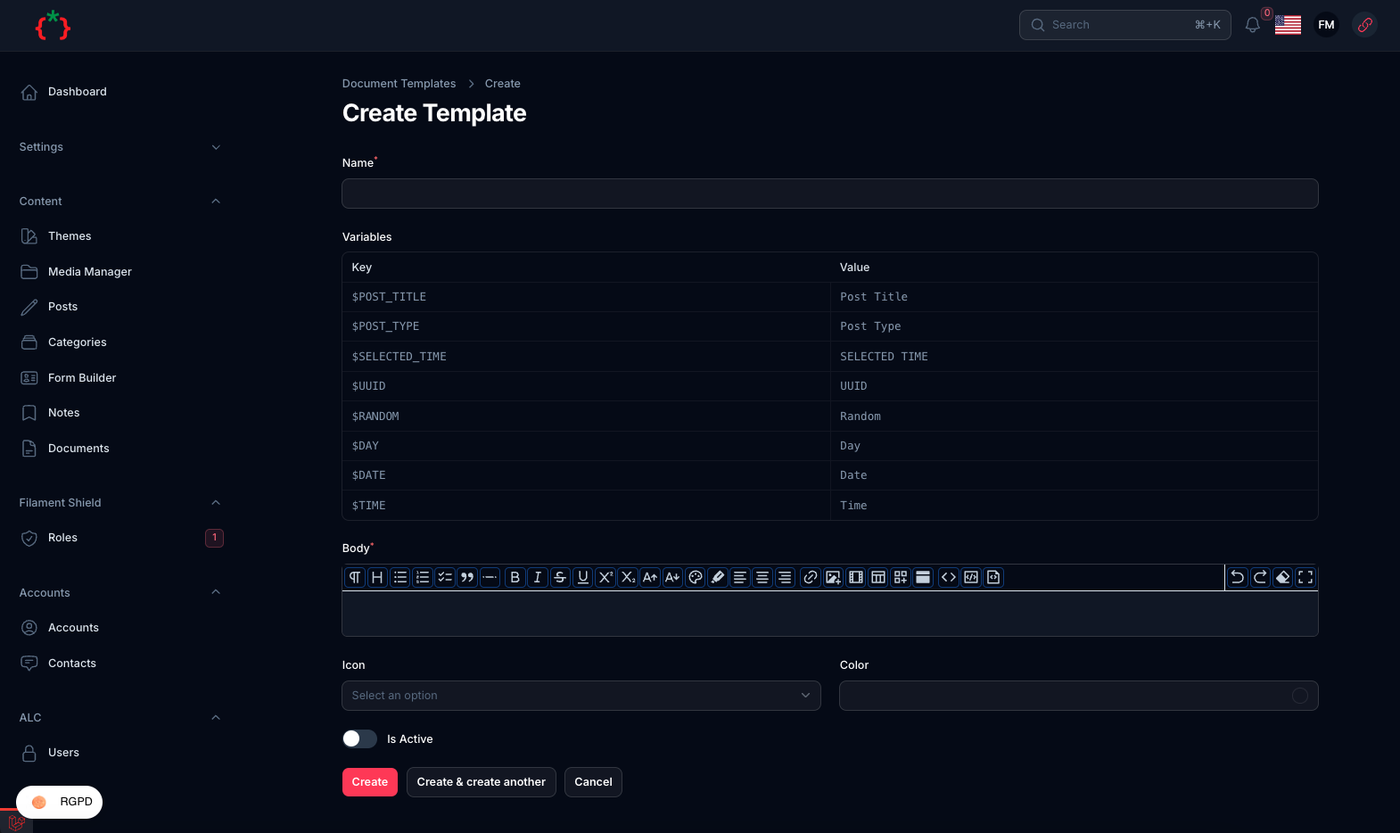
Task: Open Document Templates breadcrumb link
Action: [399, 84]
